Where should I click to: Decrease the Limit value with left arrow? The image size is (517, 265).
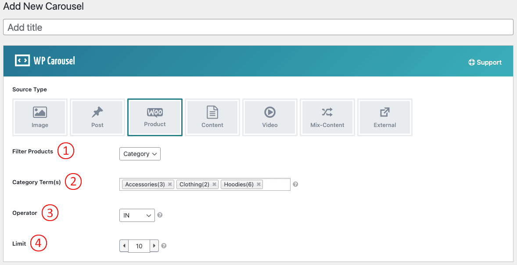pyautogui.click(x=124, y=246)
